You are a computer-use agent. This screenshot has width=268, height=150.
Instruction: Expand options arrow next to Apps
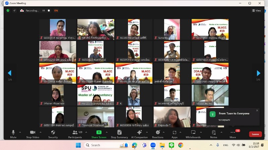[180, 132]
